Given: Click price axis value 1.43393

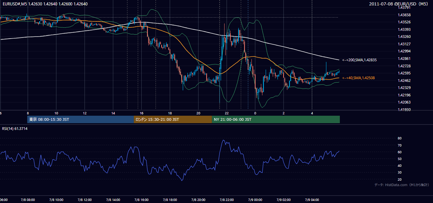Looking at the screenshot, I should [x=404, y=29].
